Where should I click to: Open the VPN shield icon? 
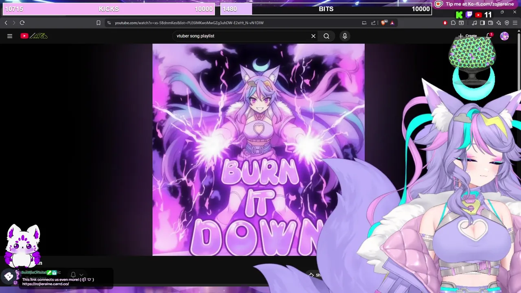[507, 23]
